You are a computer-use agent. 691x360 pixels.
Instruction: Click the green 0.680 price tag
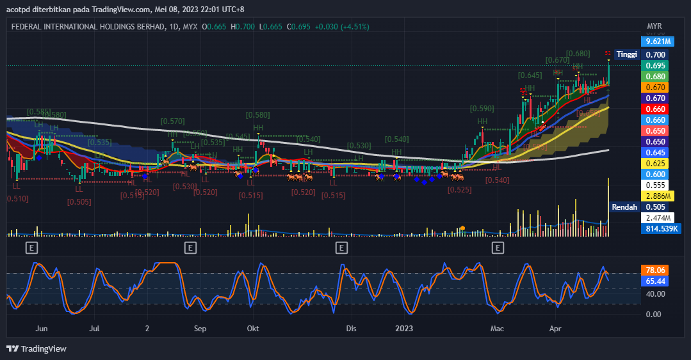coord(655,77)
